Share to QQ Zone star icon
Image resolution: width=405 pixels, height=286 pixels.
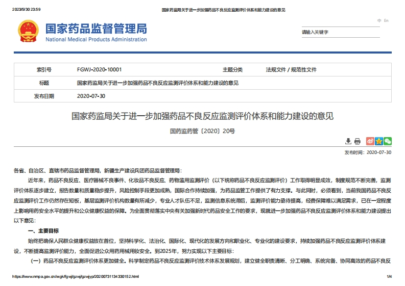[x=379, y=141]
